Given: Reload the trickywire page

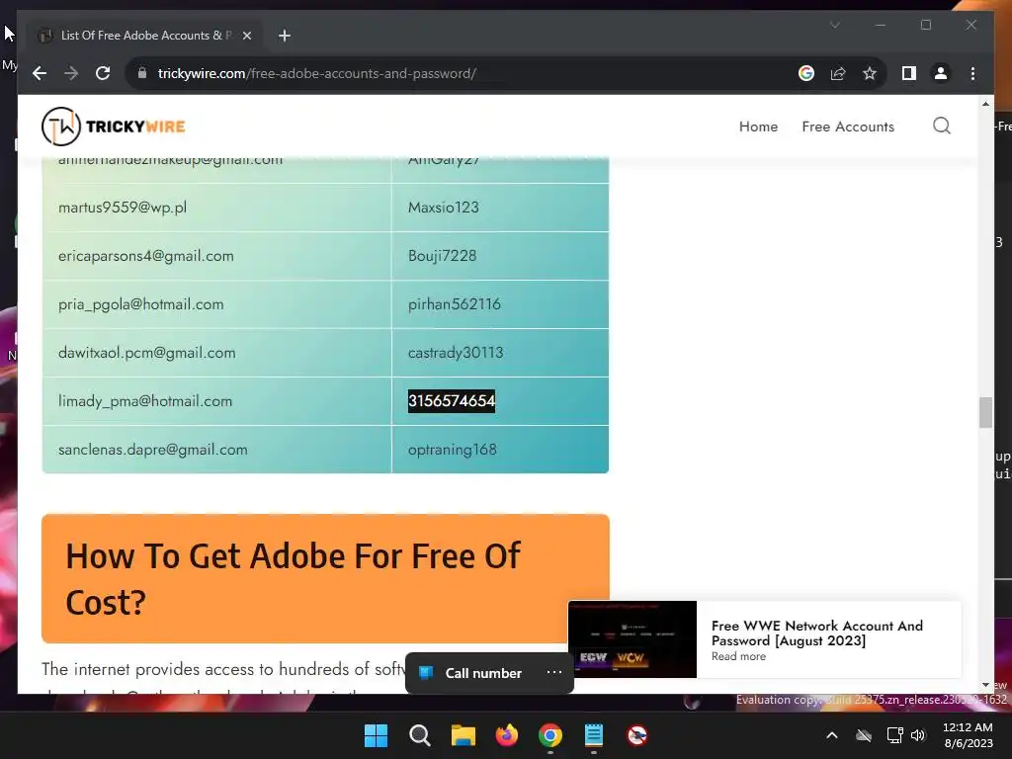Looking at the screenshot, I should coord(103,73).
